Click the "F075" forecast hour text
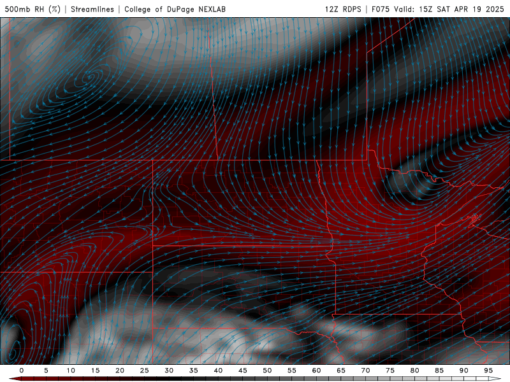The height and width of the screenshot is (382, 510). 381,9
